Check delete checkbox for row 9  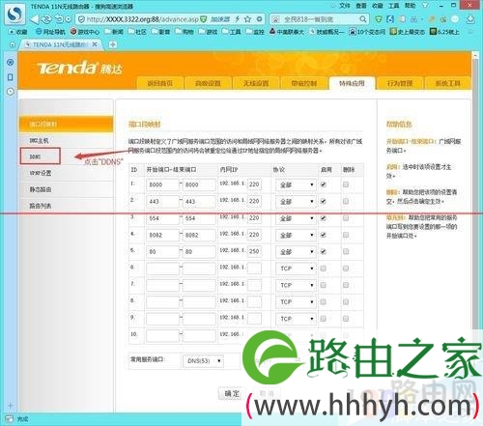(x=346, y=319)
